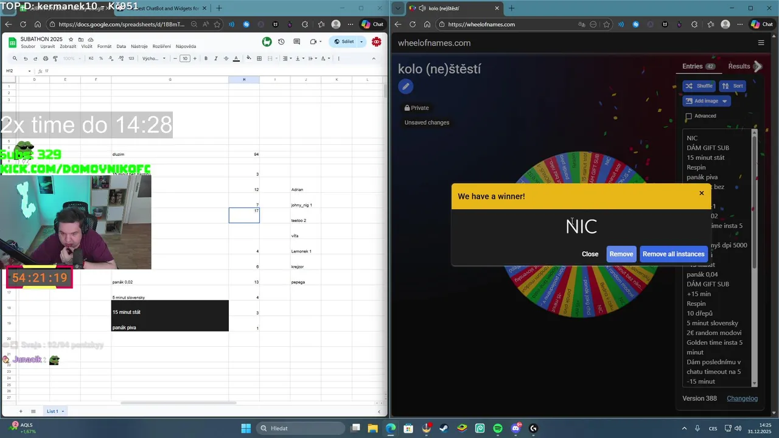The width and height of the screenshot is (779, 438).
Task: Star the SUBATHON 2025 document
Action: 71,39
